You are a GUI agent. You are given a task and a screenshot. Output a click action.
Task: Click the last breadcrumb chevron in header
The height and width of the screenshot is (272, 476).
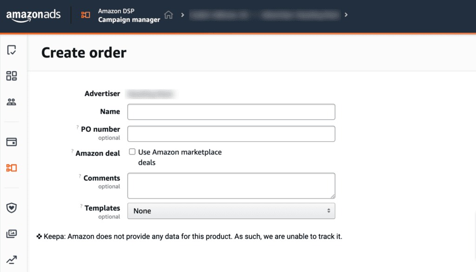point(346,15)
